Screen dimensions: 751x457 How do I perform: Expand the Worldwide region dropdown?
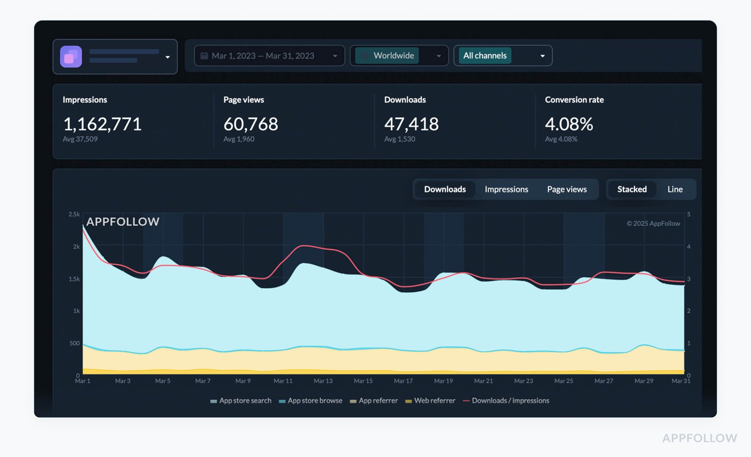(438, 55)
